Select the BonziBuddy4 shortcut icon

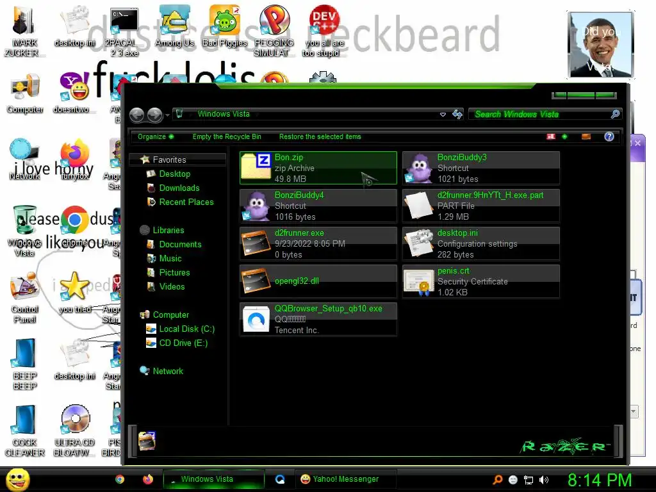257,206
